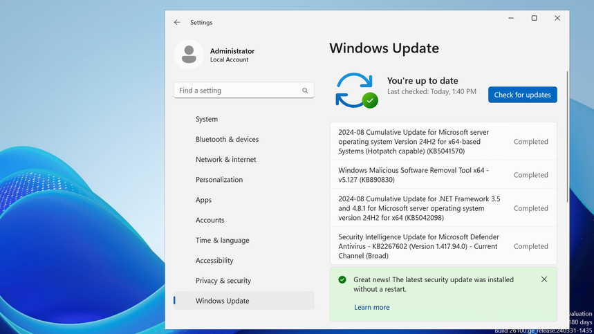Go back using the Settings back arrow

click(x=177, y=22)
